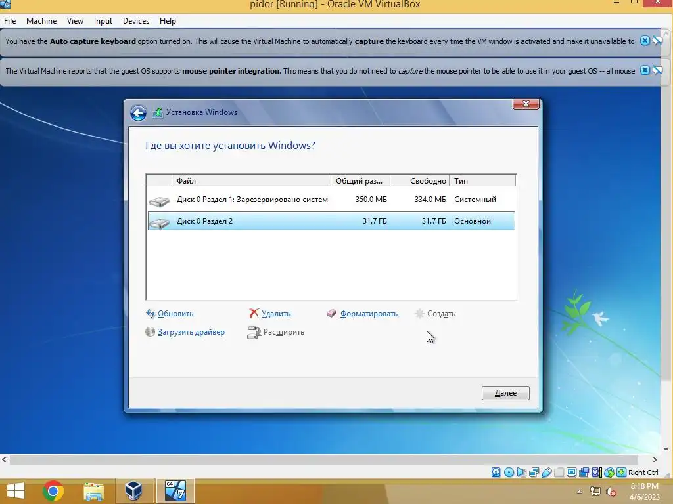Viewport: 673px width, 504px height.
Task: Click the Файл column header
Action: (252, 181)
